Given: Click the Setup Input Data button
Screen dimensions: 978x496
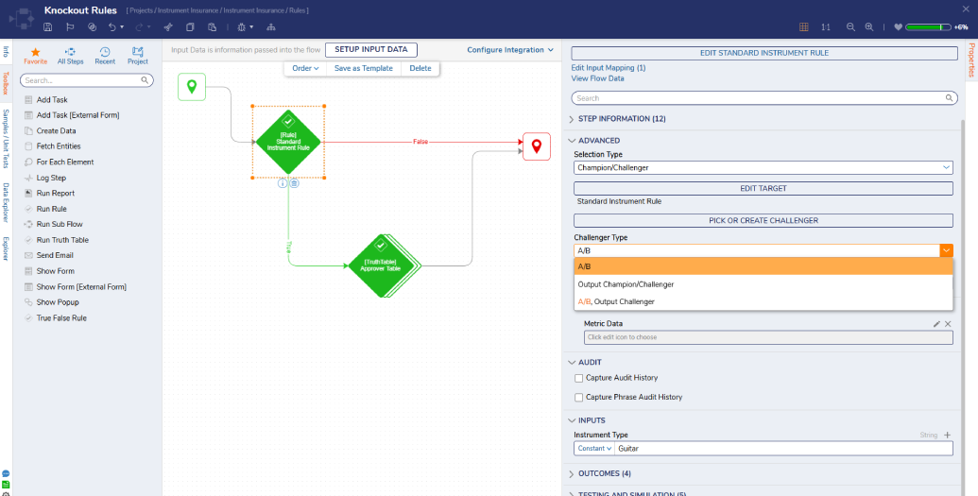Looking at the screenshot, I should pyautogui.click(x=371, y=50).
